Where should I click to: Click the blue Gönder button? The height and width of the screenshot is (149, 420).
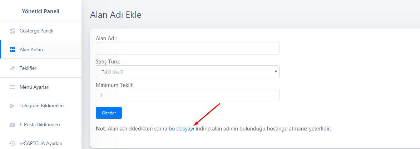pyautogui.click(x=109, y=113)
